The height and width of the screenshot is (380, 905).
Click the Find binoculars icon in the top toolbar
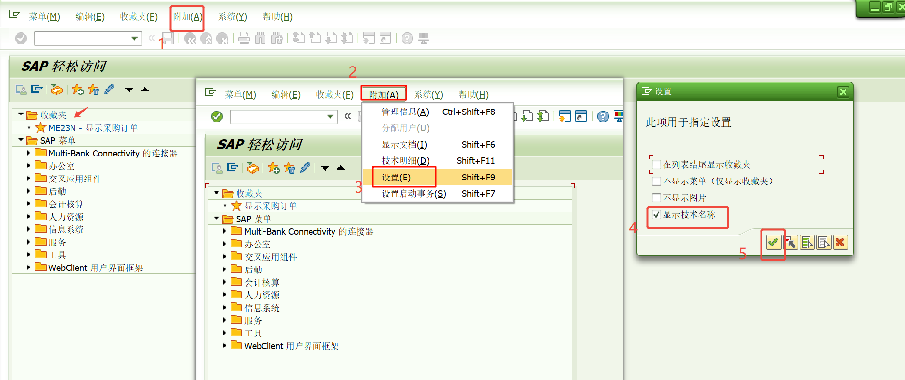261,38
